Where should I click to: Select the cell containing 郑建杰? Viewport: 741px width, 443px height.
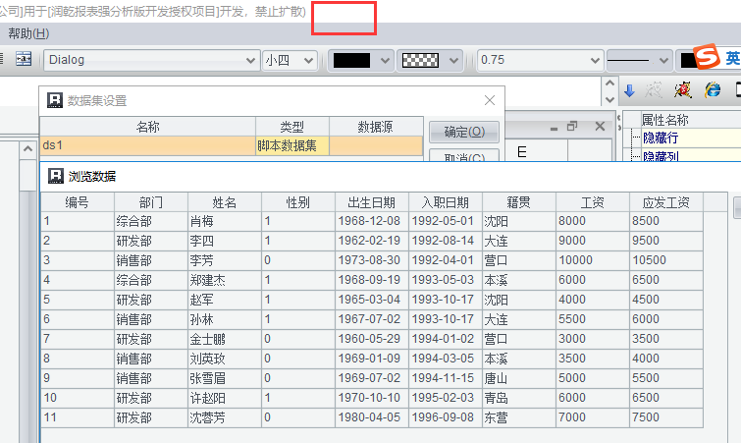[225, 280]
